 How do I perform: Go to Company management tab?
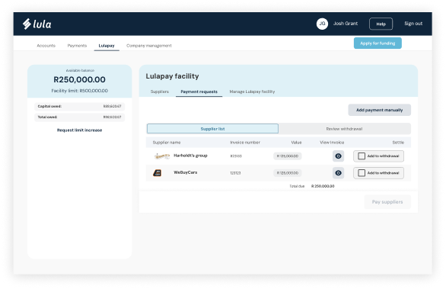149,46
